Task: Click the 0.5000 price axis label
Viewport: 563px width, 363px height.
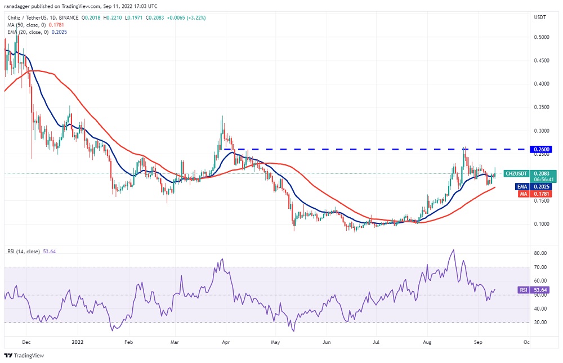Action: pos(540,37)
